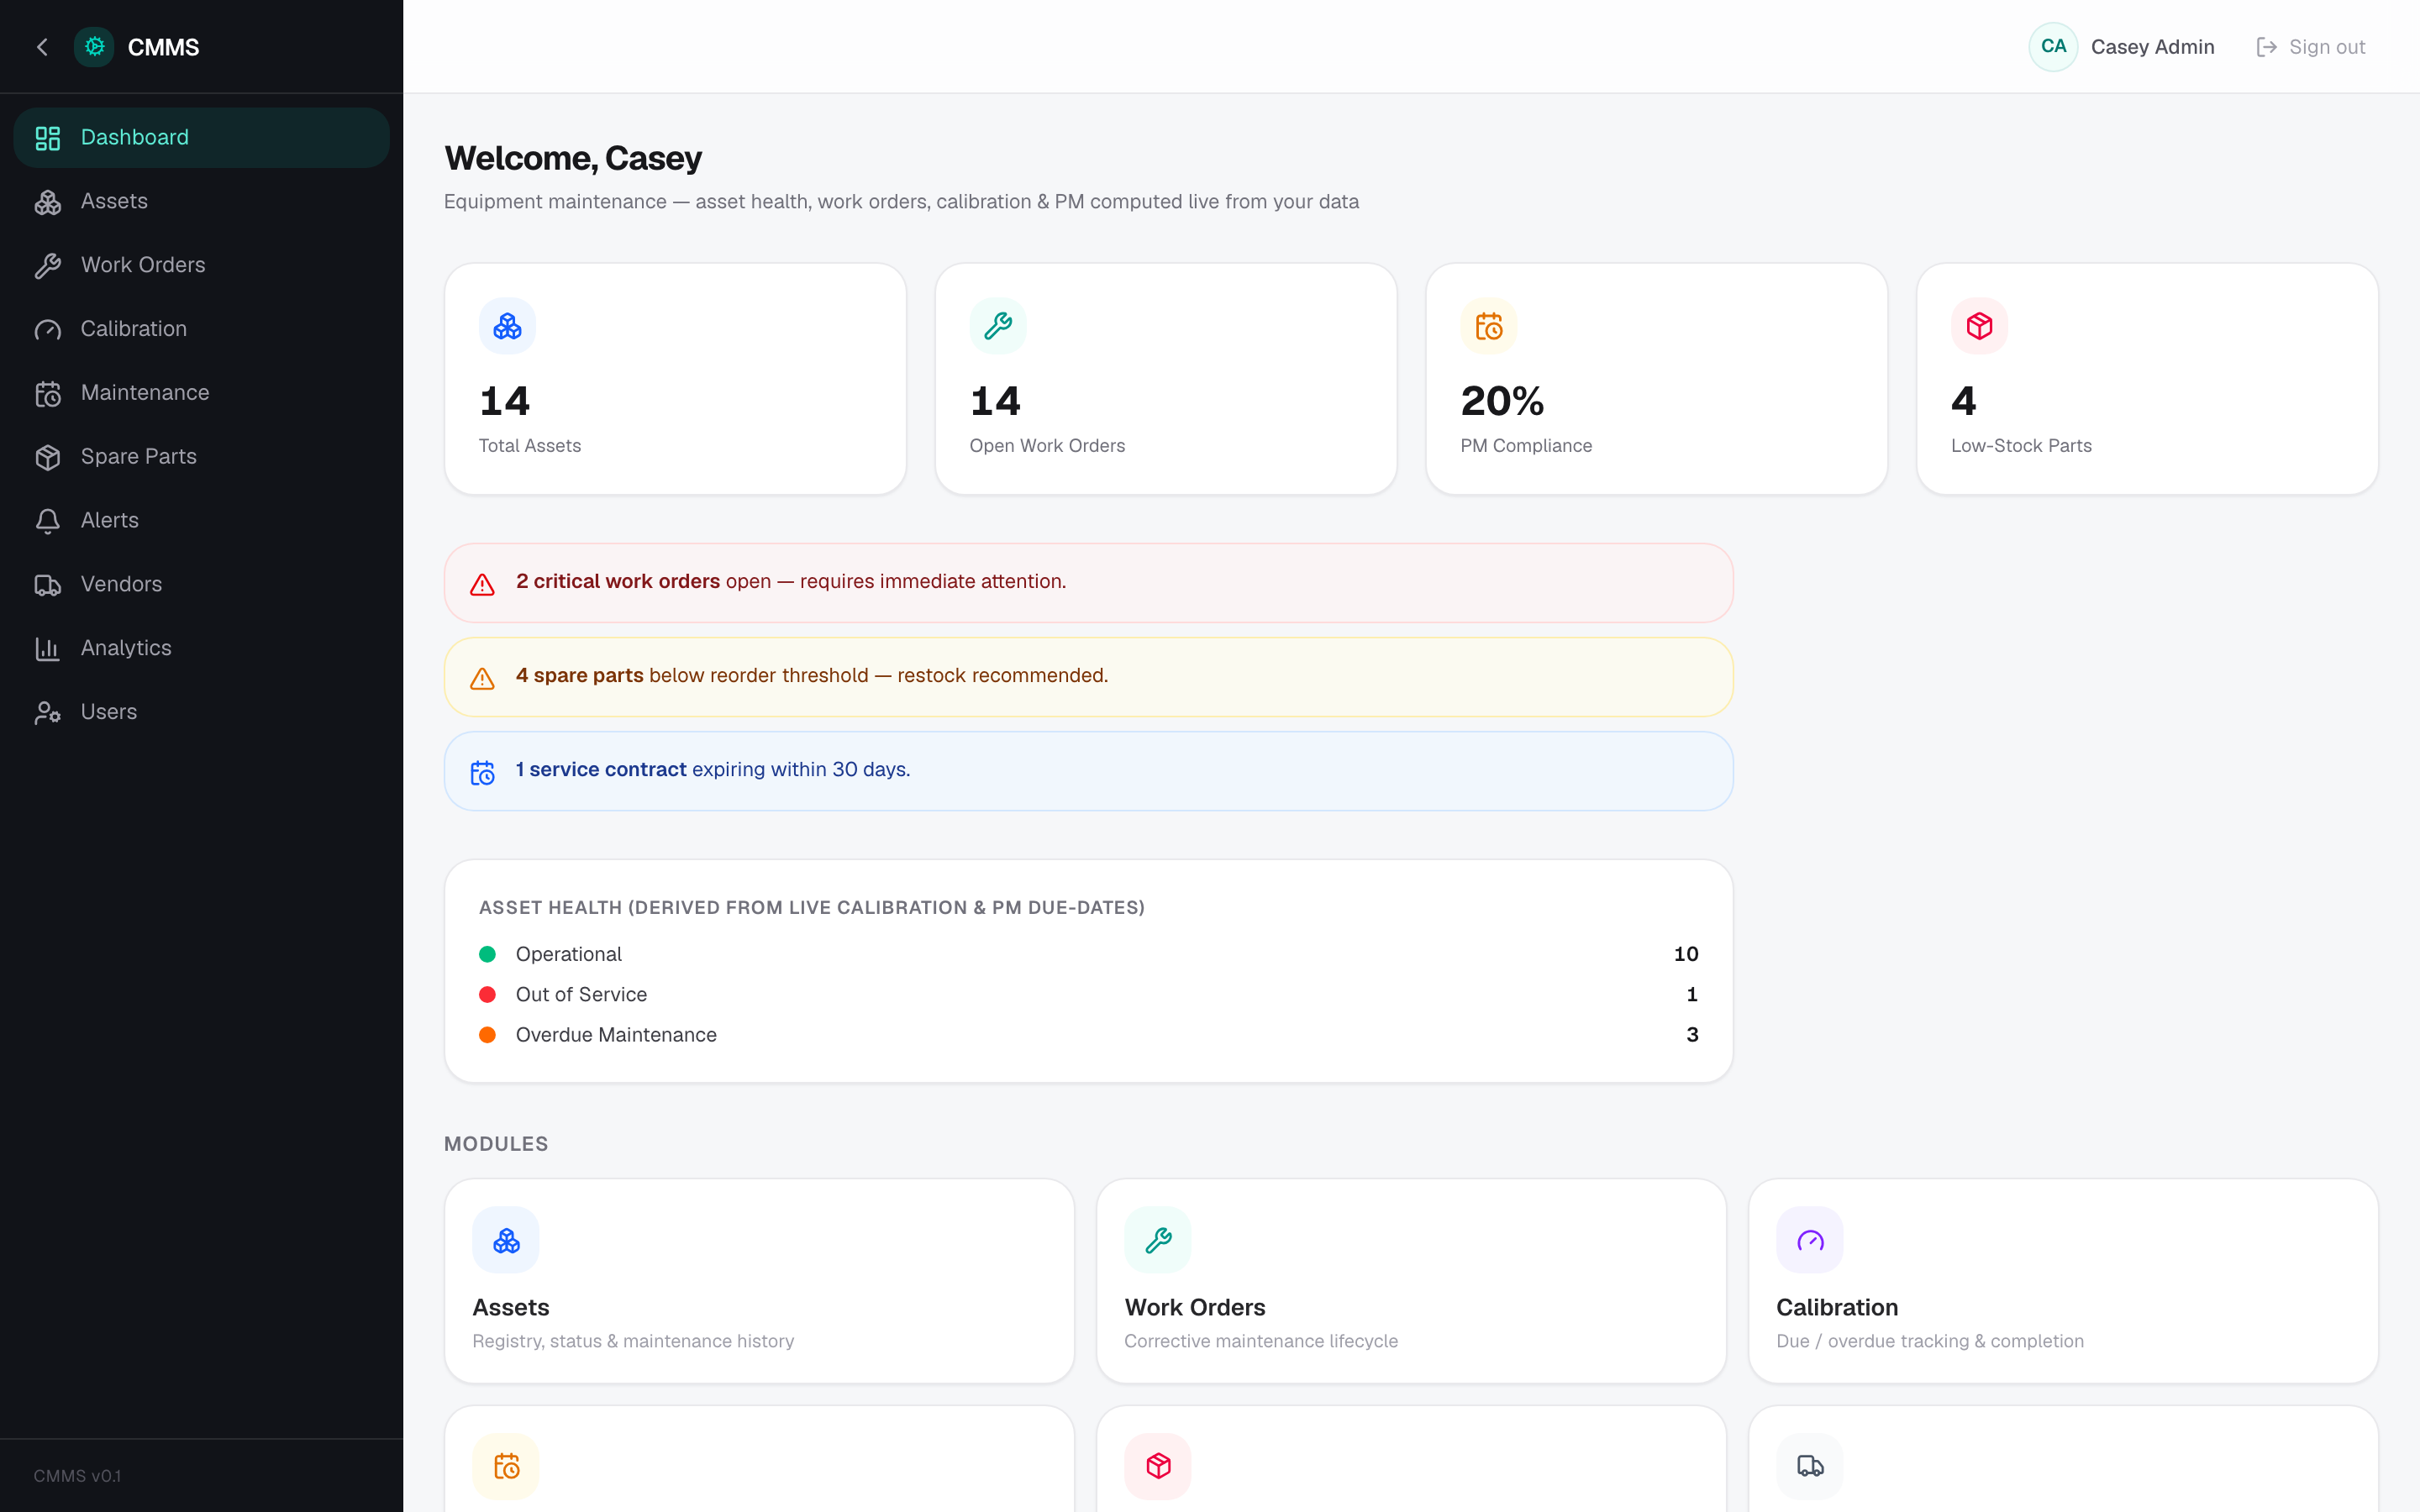The image size is (2420, 1512).
Task: Open the 1 service contract expiring alert
Action: (1088, 771)
